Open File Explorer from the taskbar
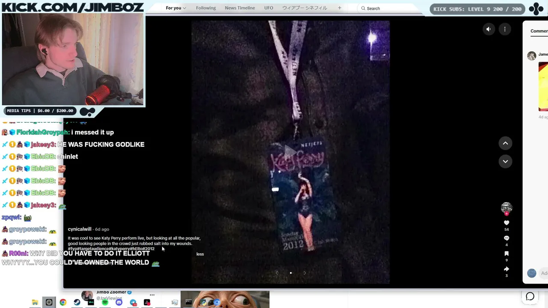Screen dimensions: 548x308 click(35, 302)
